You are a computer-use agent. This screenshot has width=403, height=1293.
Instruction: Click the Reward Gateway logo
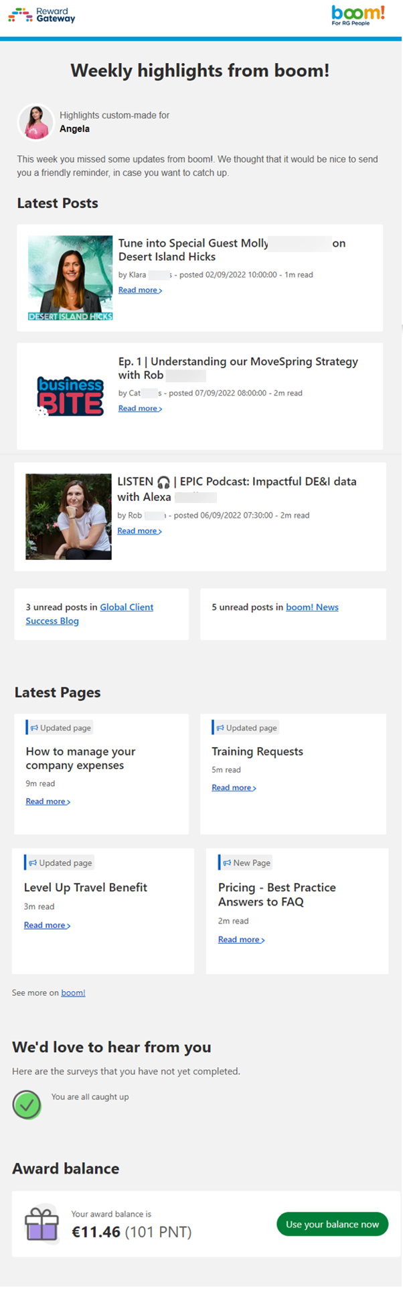pyautogui.click(x=42, y=15)
